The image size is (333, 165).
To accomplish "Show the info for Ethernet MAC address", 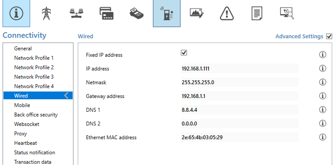I will pyautogui.click(x=322, y=137).
